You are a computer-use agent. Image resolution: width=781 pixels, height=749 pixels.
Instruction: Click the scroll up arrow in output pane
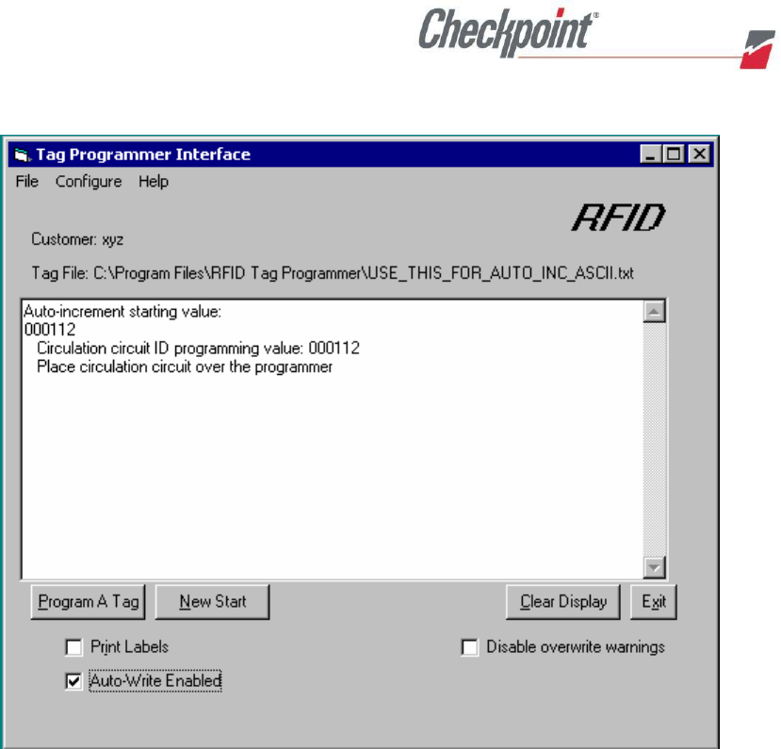654,312
